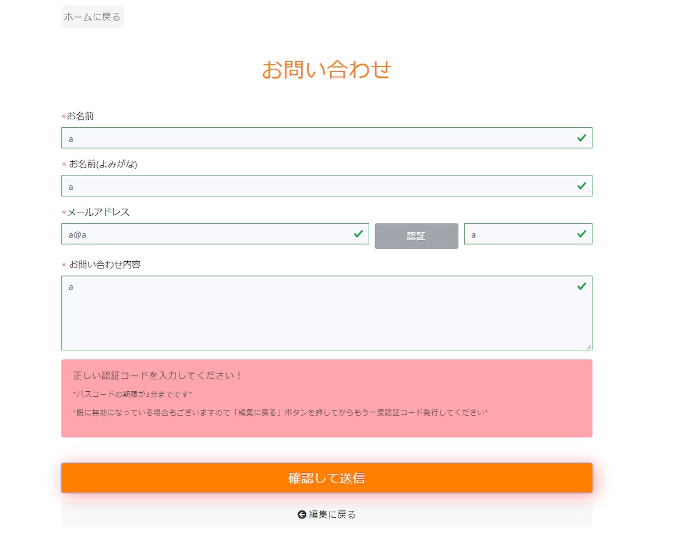Submit with 確認して送信 button
Viewport: 693px width, 553px height.
327,478
